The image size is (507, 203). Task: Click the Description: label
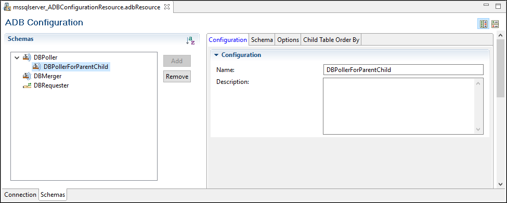232,82
